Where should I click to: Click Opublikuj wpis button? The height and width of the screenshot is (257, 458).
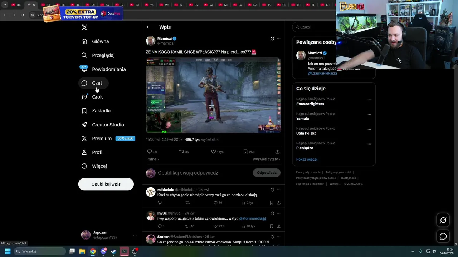click(x=106, y=184)
